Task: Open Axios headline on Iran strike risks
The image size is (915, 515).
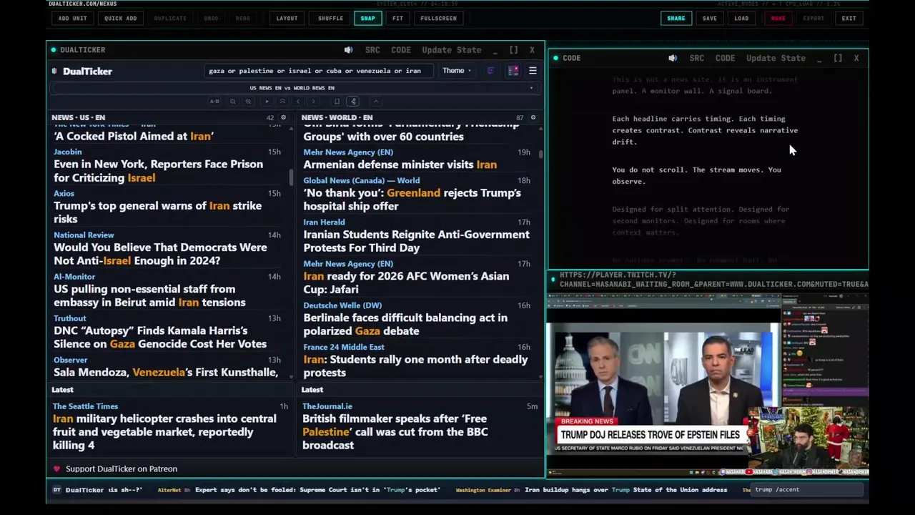Action: click(x=158, y=212)
